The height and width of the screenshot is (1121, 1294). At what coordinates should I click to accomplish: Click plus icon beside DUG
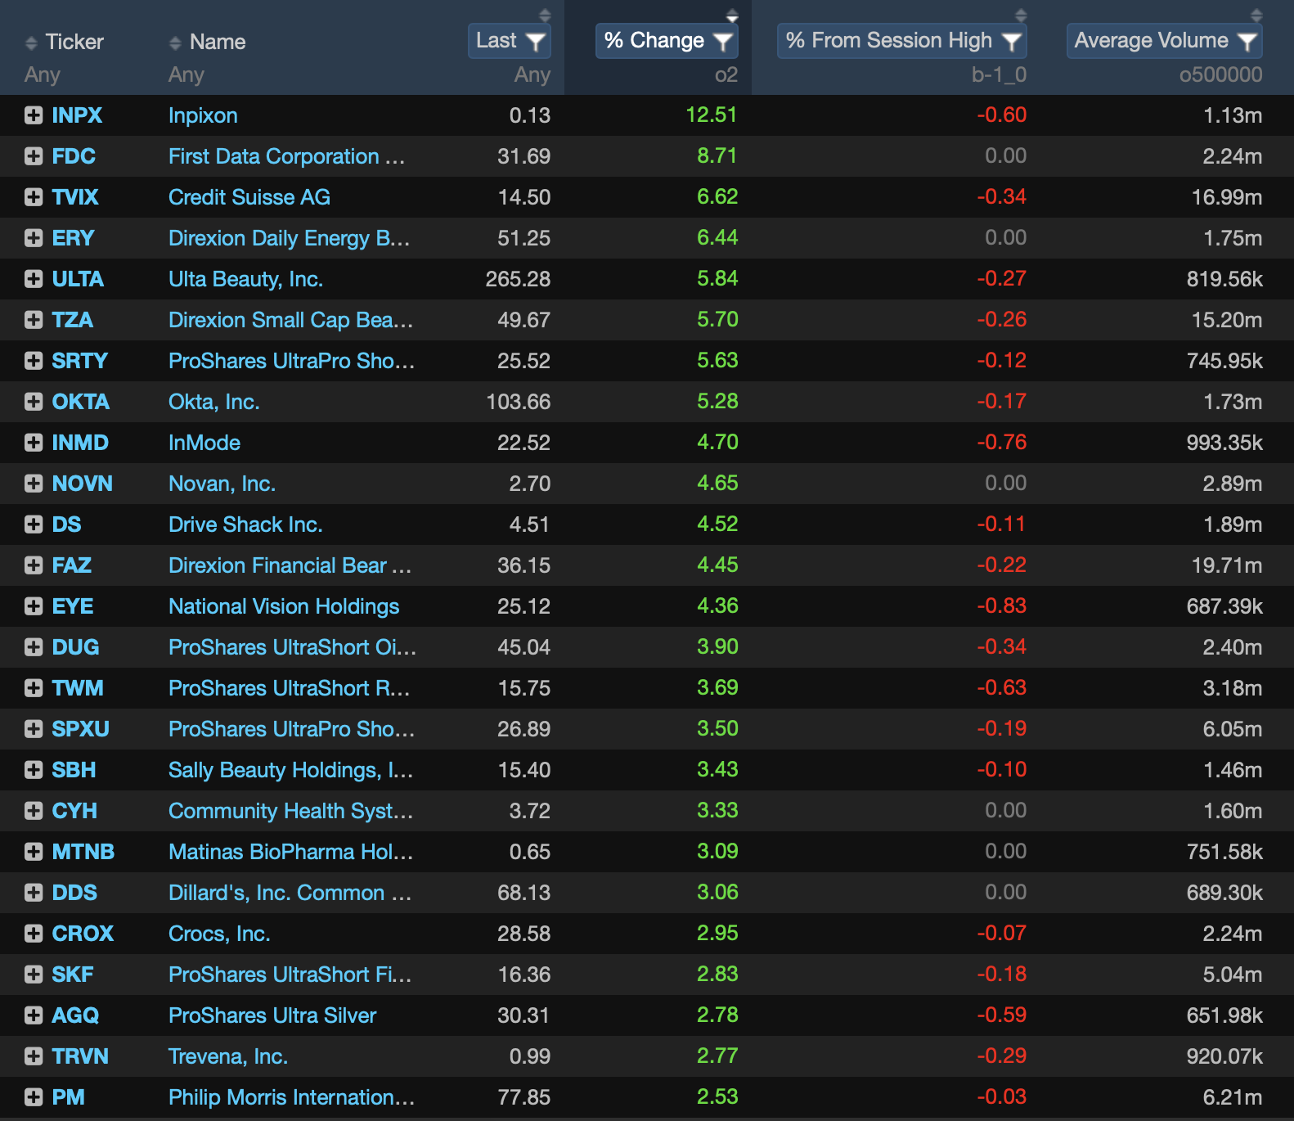[34, 647]
